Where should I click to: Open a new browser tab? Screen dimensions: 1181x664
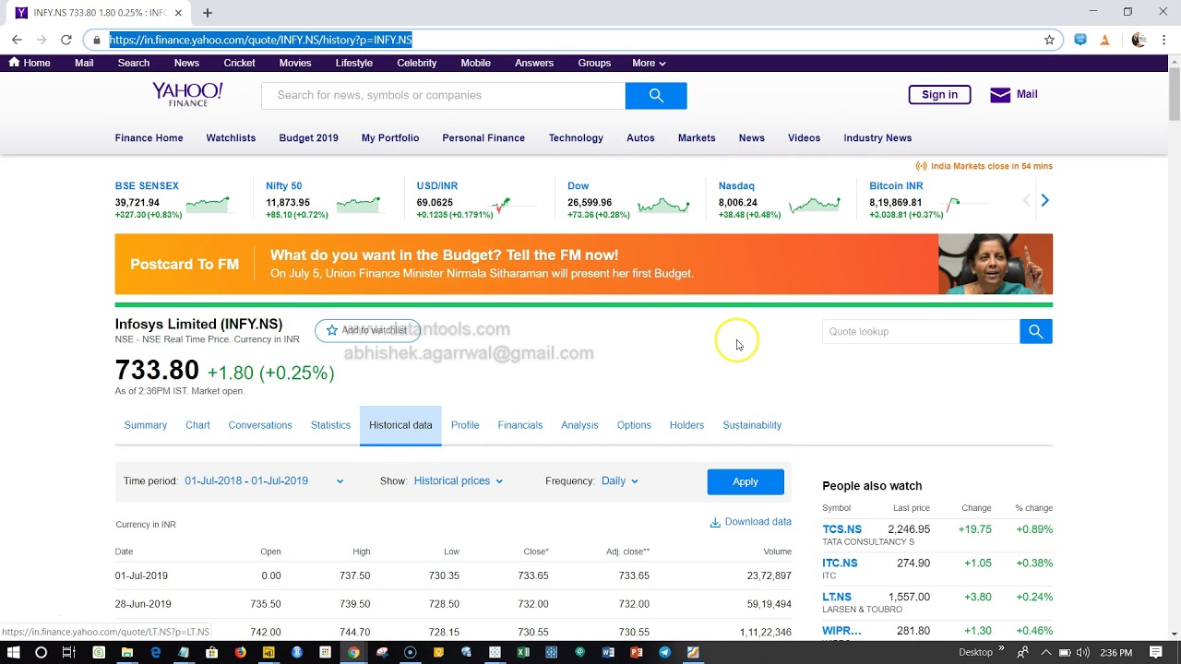(208, 13)
